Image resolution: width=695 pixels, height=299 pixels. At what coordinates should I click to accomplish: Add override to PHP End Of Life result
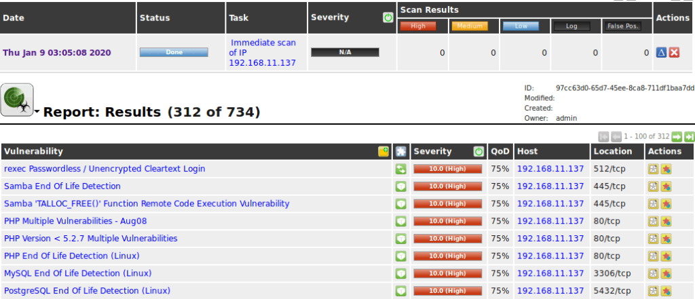666,256
